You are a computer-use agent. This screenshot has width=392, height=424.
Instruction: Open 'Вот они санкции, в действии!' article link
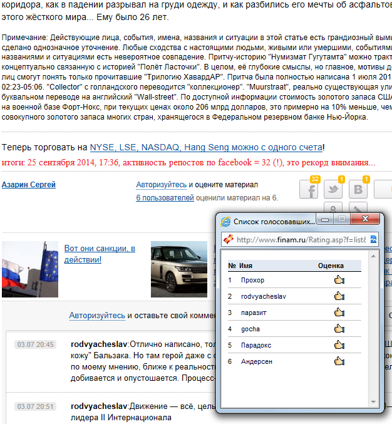pyautogui.click(x=99, y=254)
